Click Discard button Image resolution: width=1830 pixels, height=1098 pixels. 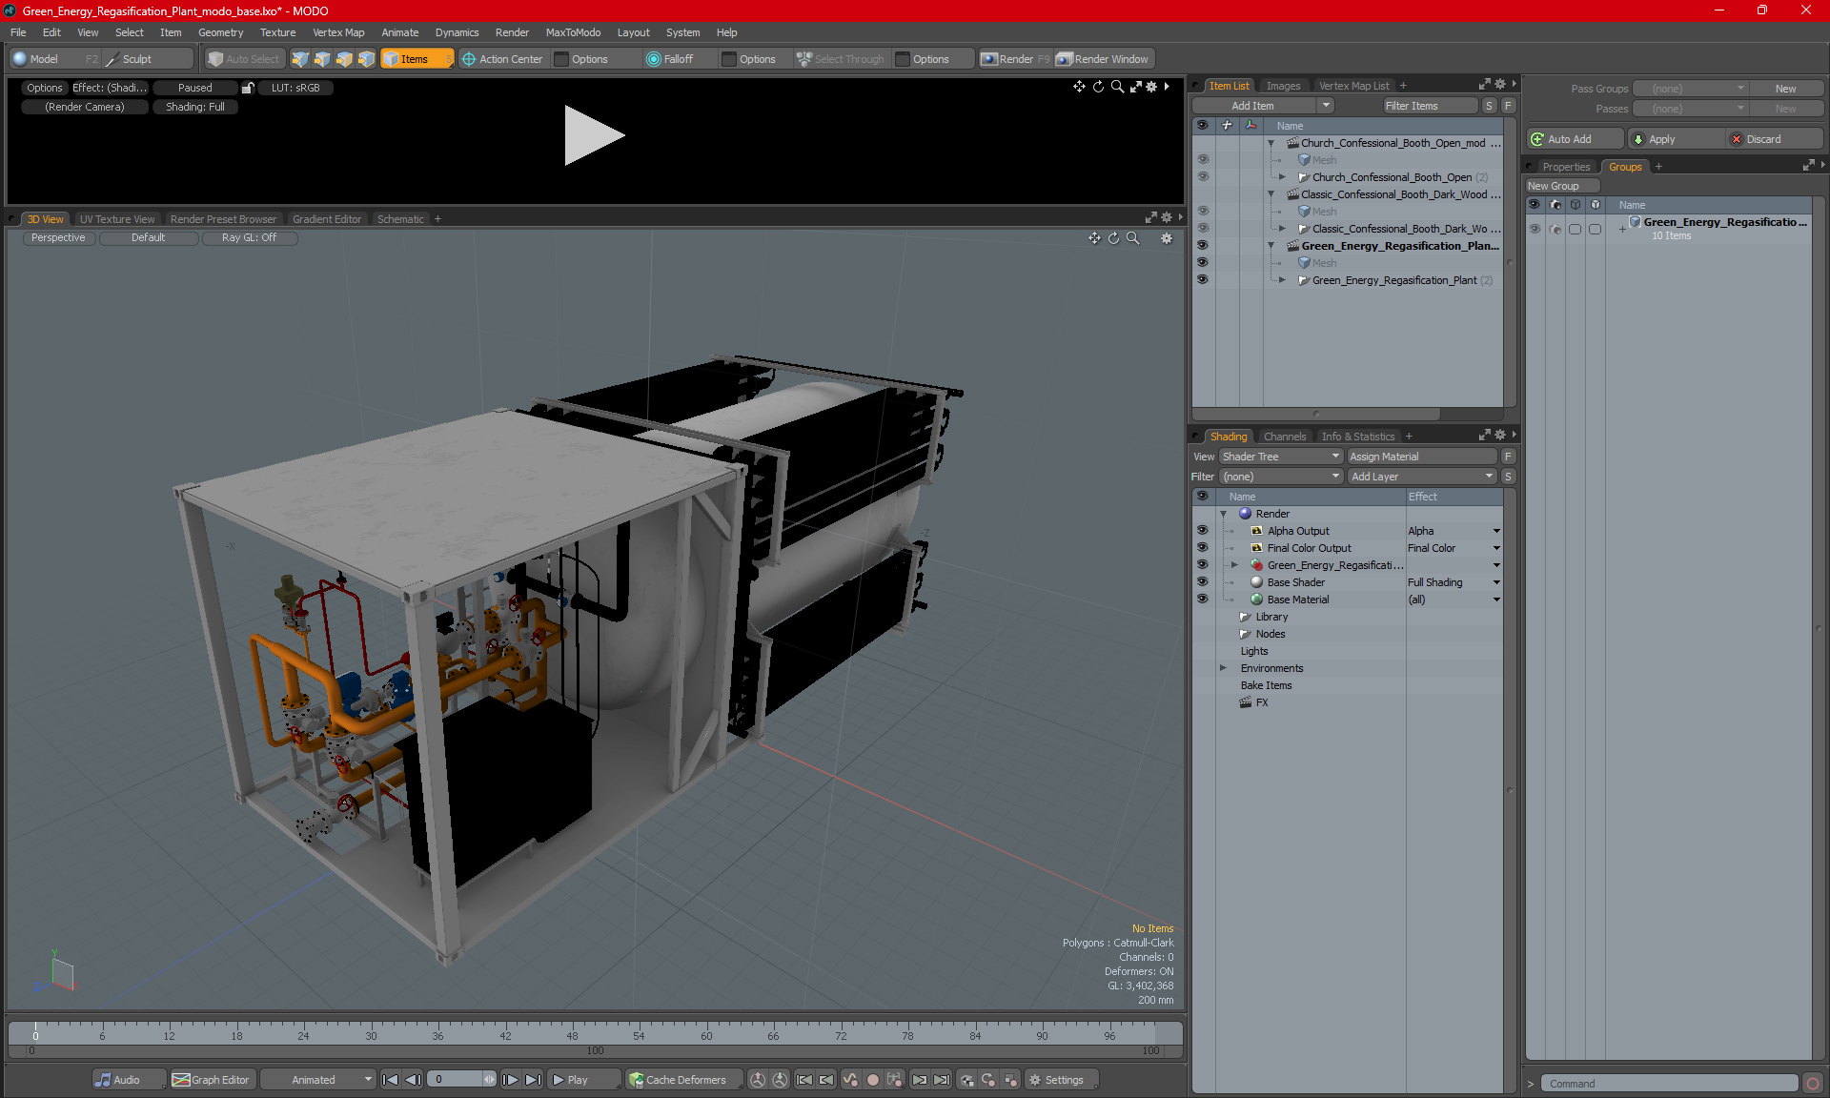[1773, 139]
